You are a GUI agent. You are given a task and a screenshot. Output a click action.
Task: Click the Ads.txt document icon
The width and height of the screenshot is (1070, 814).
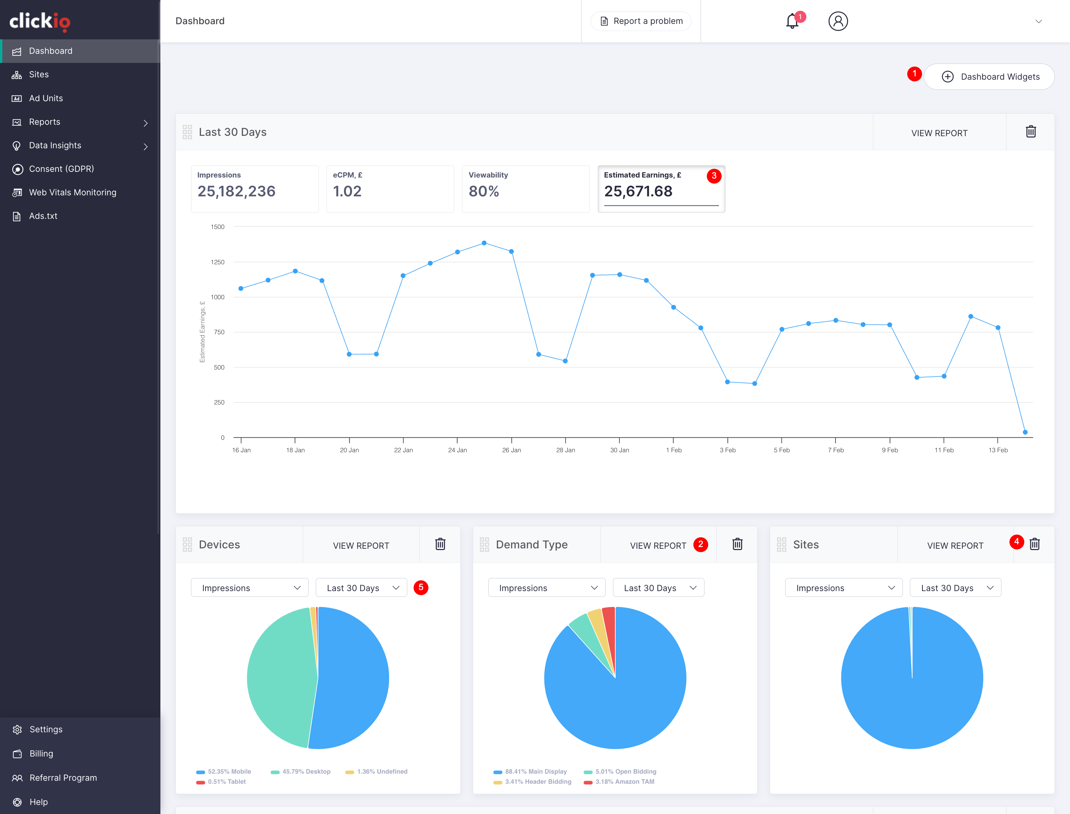(17, 216)
